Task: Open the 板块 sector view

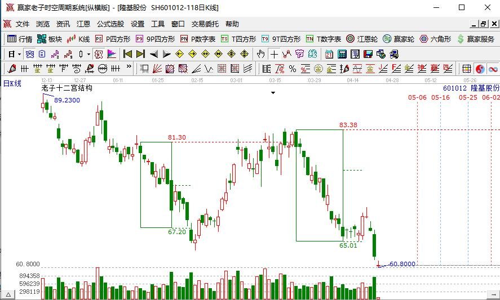Action: point(50,39)
